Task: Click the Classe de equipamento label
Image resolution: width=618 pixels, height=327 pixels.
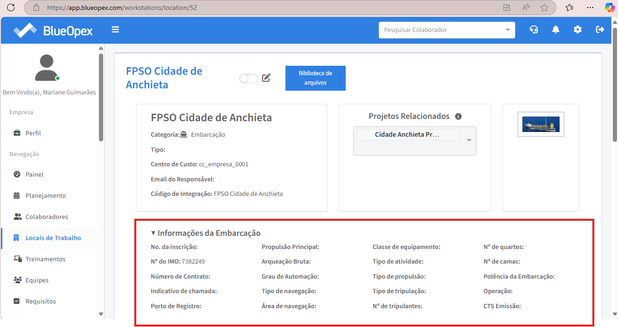Action: [x=407, y=247]
